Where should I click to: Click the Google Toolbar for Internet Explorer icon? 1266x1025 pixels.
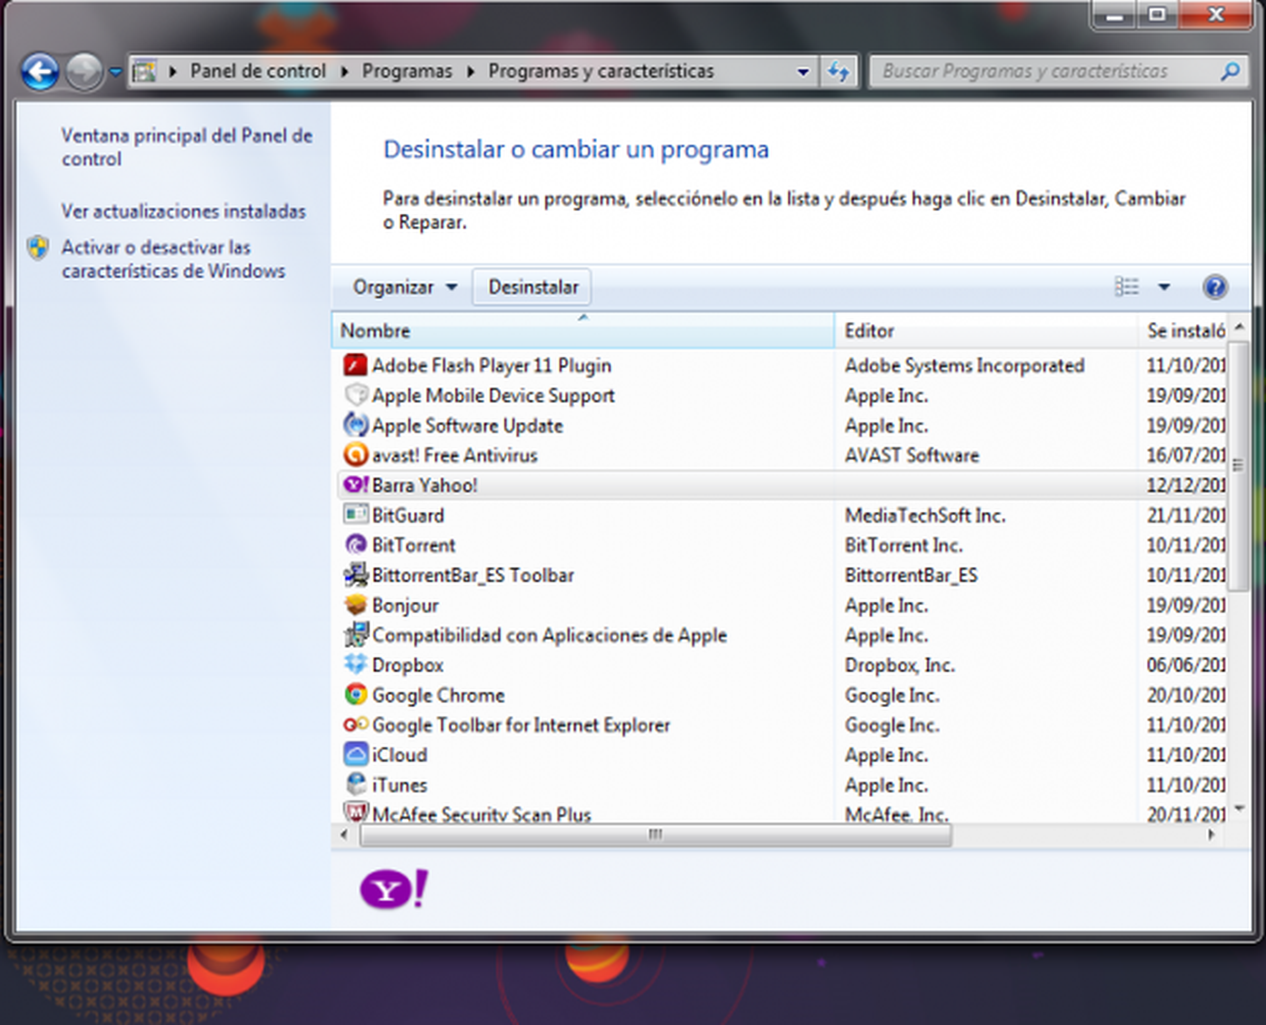click(x=355, y=724)
